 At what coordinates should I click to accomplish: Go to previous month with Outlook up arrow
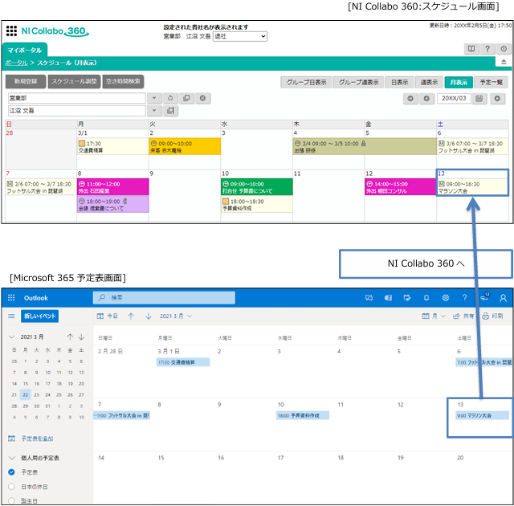[131, 316]
